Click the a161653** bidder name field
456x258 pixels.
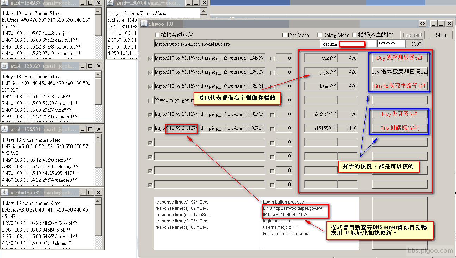(x=321, y=128)
